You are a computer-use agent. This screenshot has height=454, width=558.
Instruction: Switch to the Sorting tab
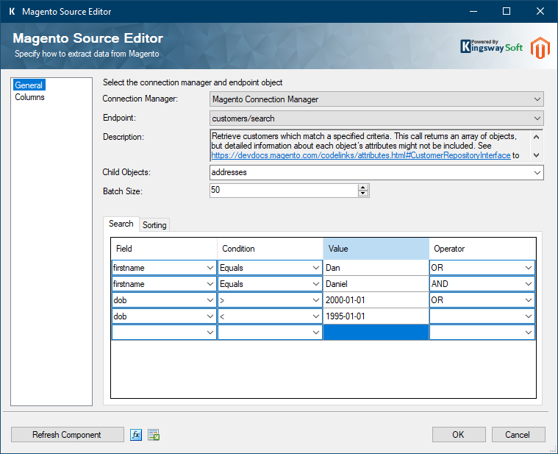[x=154, y=225]
